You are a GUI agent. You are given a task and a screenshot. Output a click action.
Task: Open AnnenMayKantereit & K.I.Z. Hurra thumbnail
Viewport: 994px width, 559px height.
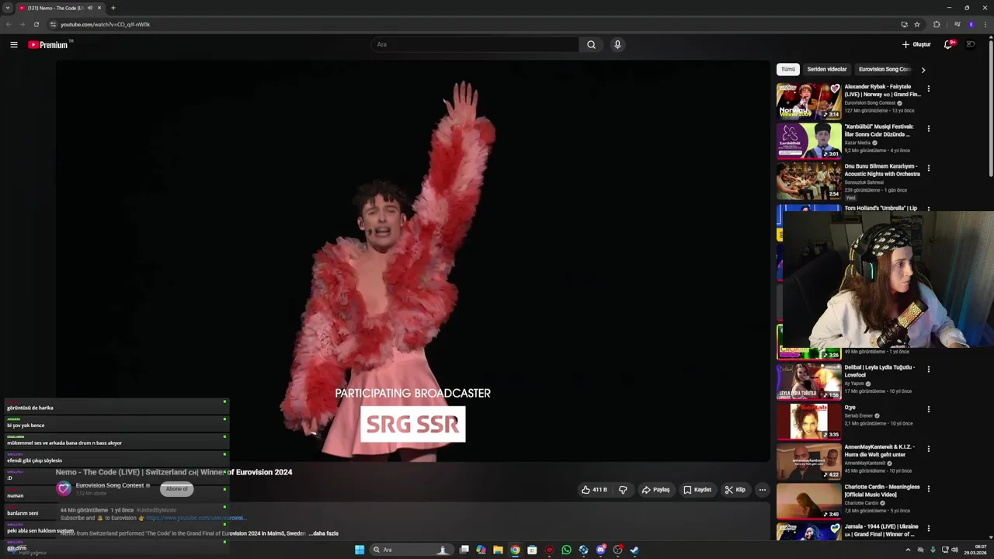(808, 461)
